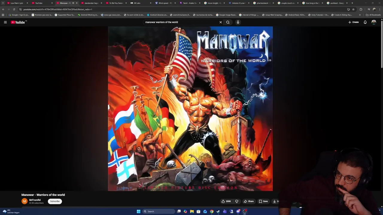
Task: Bookmark this page with star icon
Action: tap(353, 9)
